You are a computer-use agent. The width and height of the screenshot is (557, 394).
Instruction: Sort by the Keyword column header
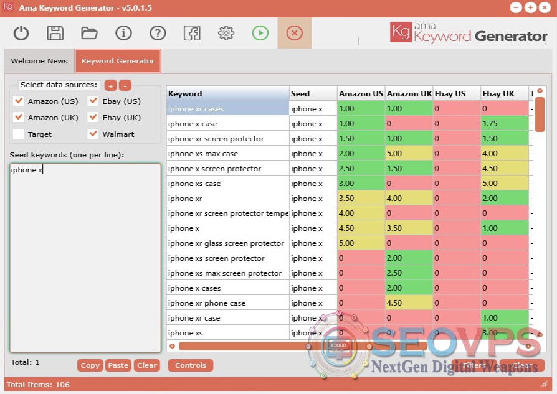pyautogui.click(x=227, y=94)
